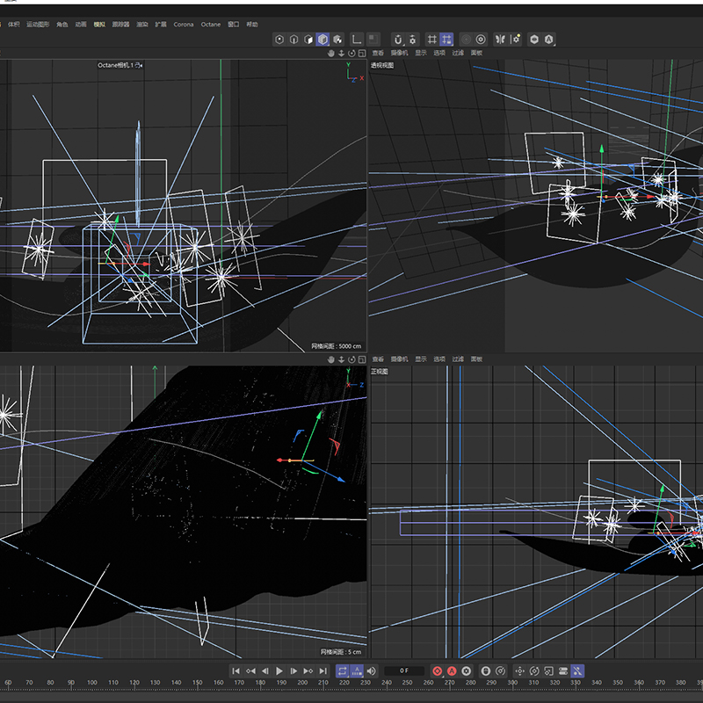This screenshot has height=703, width=703.
Task: Click the highlighted cube object mode icon
Action: (323, 40)
